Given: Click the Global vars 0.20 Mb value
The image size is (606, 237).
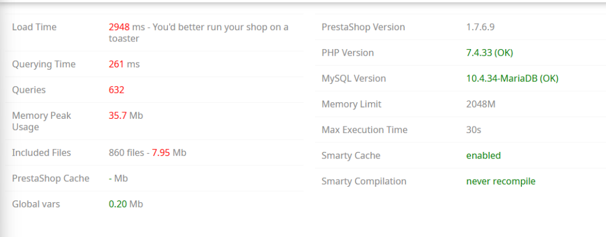Looking at the screenshot, I should [x=125, y=204].
